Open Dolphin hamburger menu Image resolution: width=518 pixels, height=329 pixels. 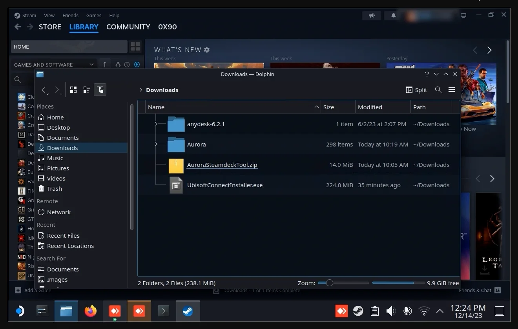click(452, 90)
